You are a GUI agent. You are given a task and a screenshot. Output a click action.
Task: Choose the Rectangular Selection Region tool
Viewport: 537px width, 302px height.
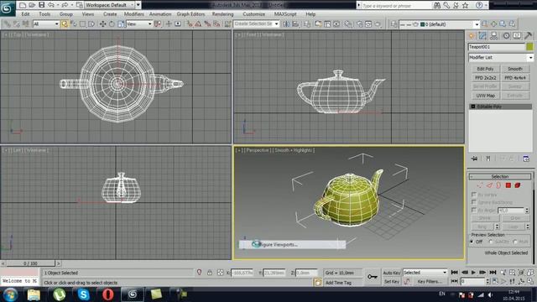[82, 24]
